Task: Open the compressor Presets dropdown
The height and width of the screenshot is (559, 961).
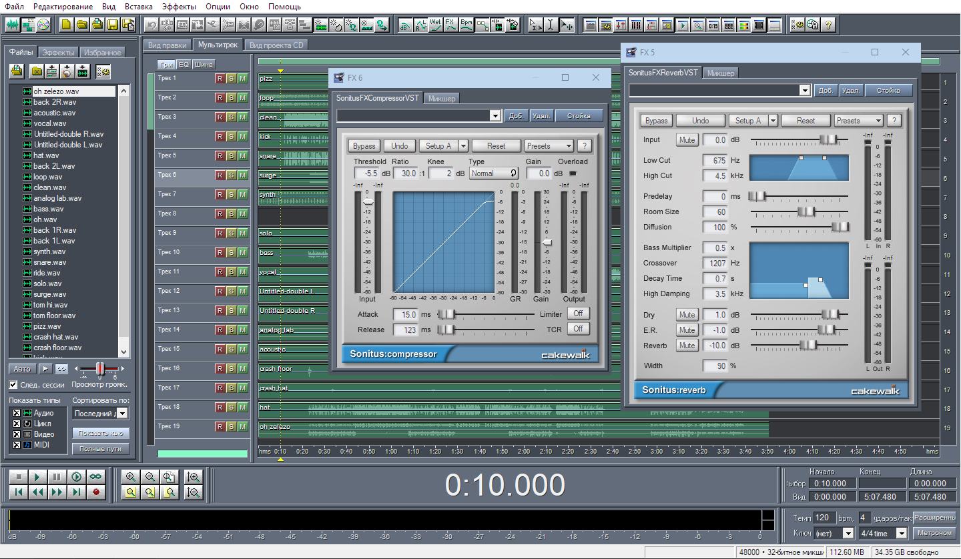Action: pyautogui.click(x=549, y=146)
